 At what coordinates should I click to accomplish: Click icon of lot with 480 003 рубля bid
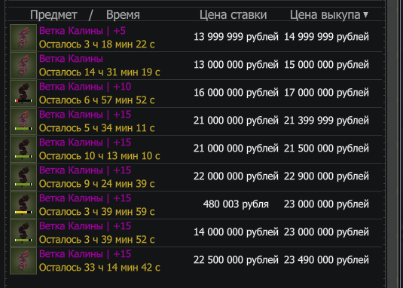point(23,205)
